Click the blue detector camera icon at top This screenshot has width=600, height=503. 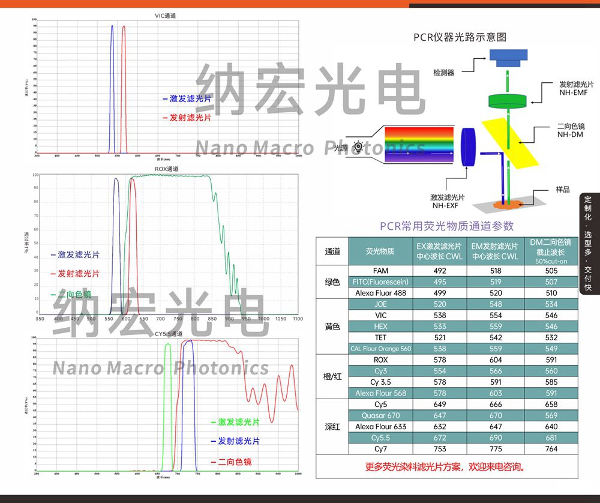pos(510,55)
